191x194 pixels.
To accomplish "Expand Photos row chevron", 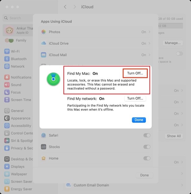I will pos(149,32).
